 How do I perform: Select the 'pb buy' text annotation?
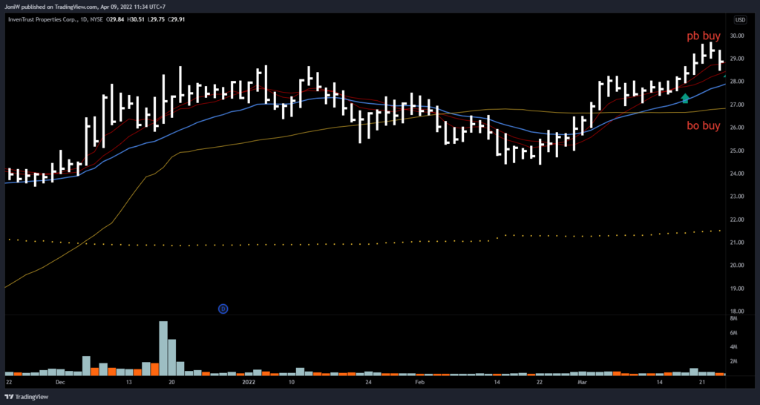tap(702, 36)
